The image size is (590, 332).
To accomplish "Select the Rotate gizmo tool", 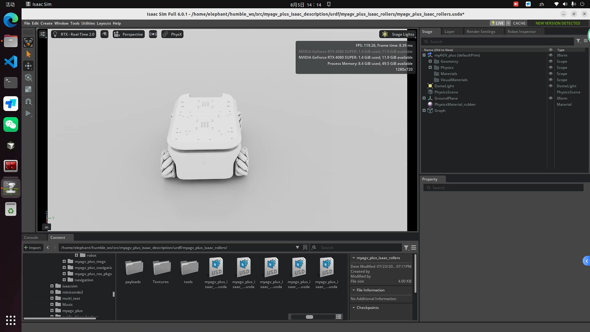I will pyautogui.click(x=28, y=78).
